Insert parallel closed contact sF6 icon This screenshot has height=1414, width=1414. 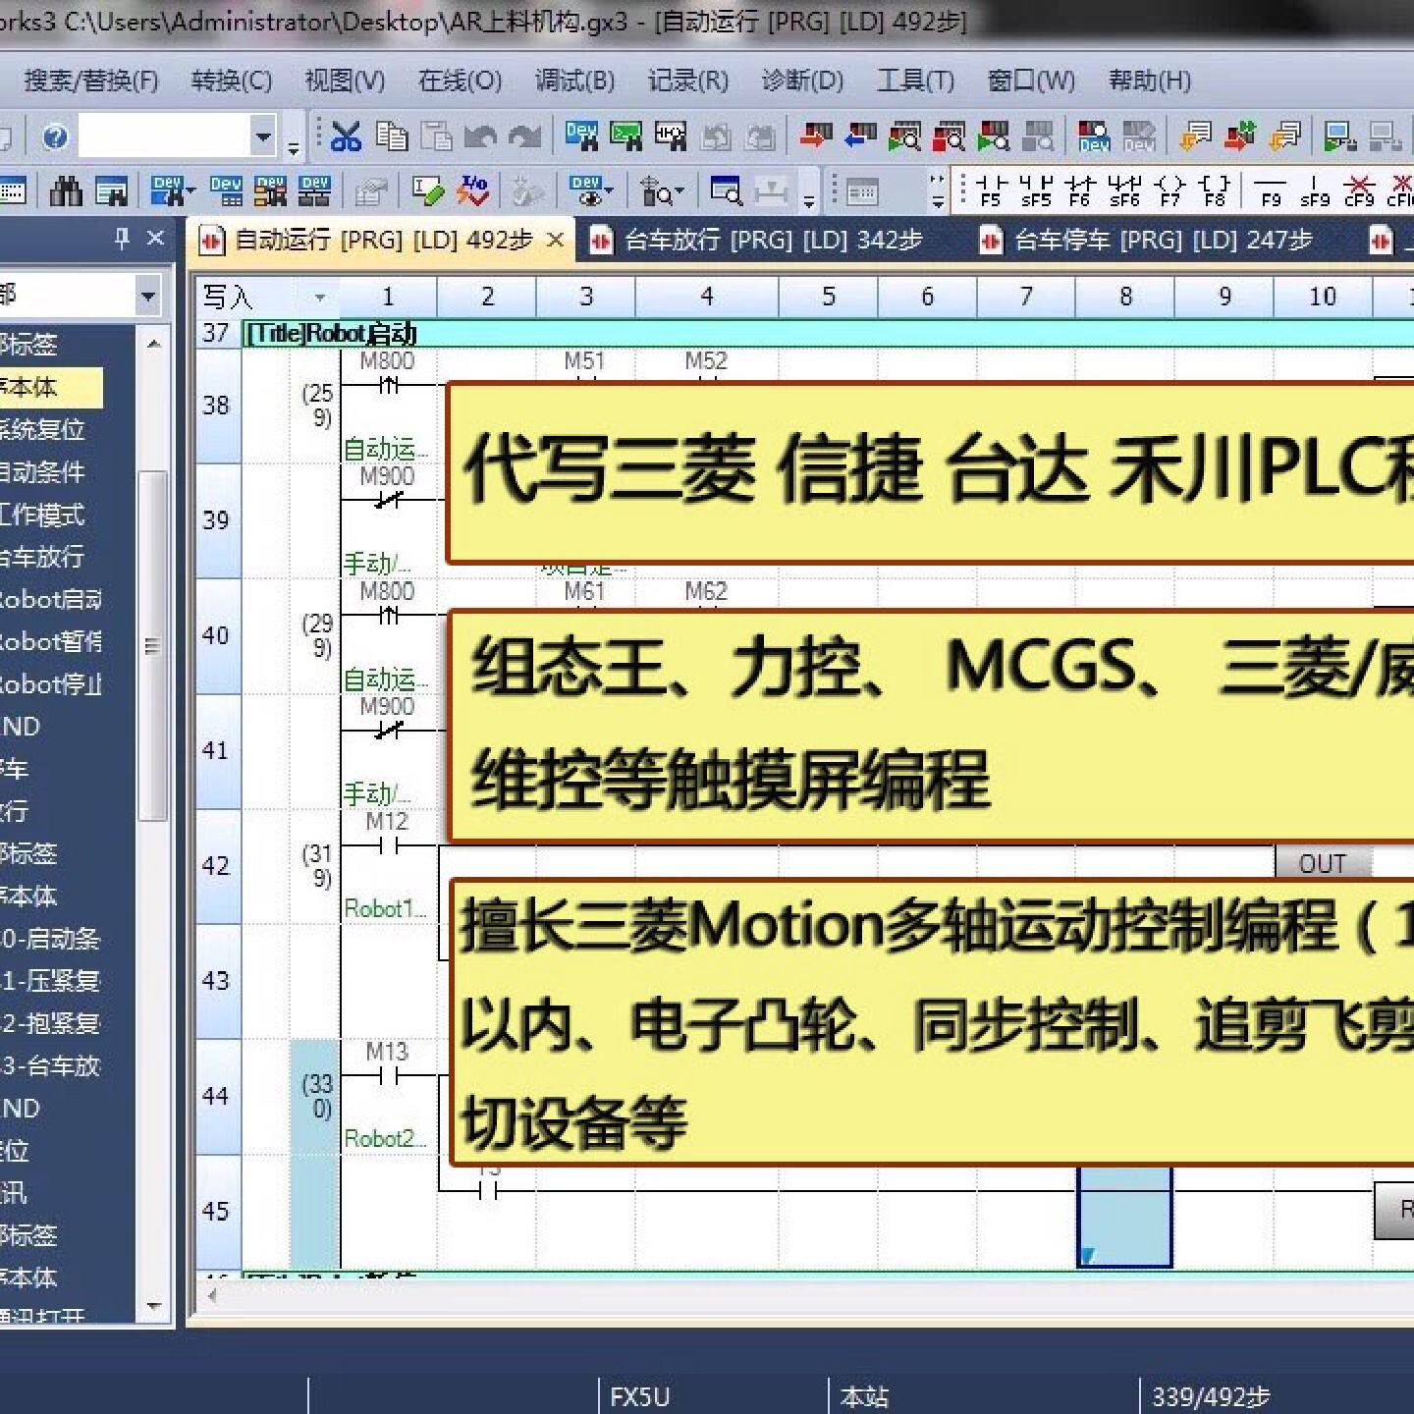pyautogui.click(x=1125, y=190)
